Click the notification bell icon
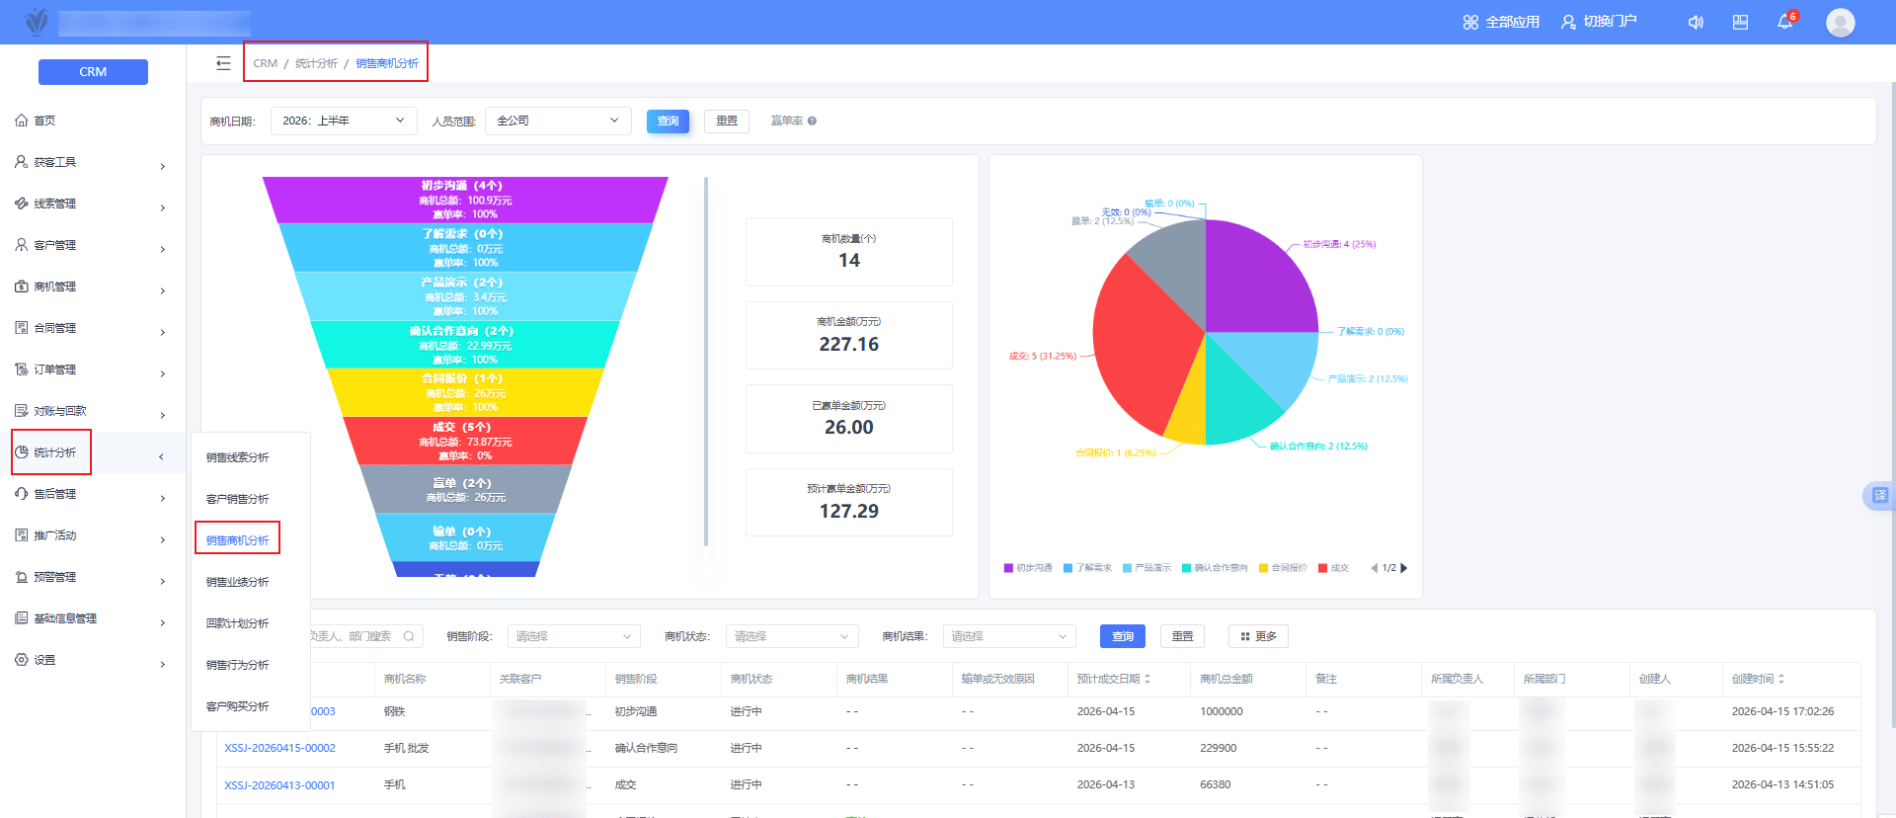Image resolution: width=1896 pixels, height=818 pixels. [x=1784, y=22]
